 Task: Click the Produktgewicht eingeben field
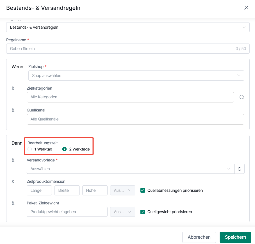click(67, 212)
